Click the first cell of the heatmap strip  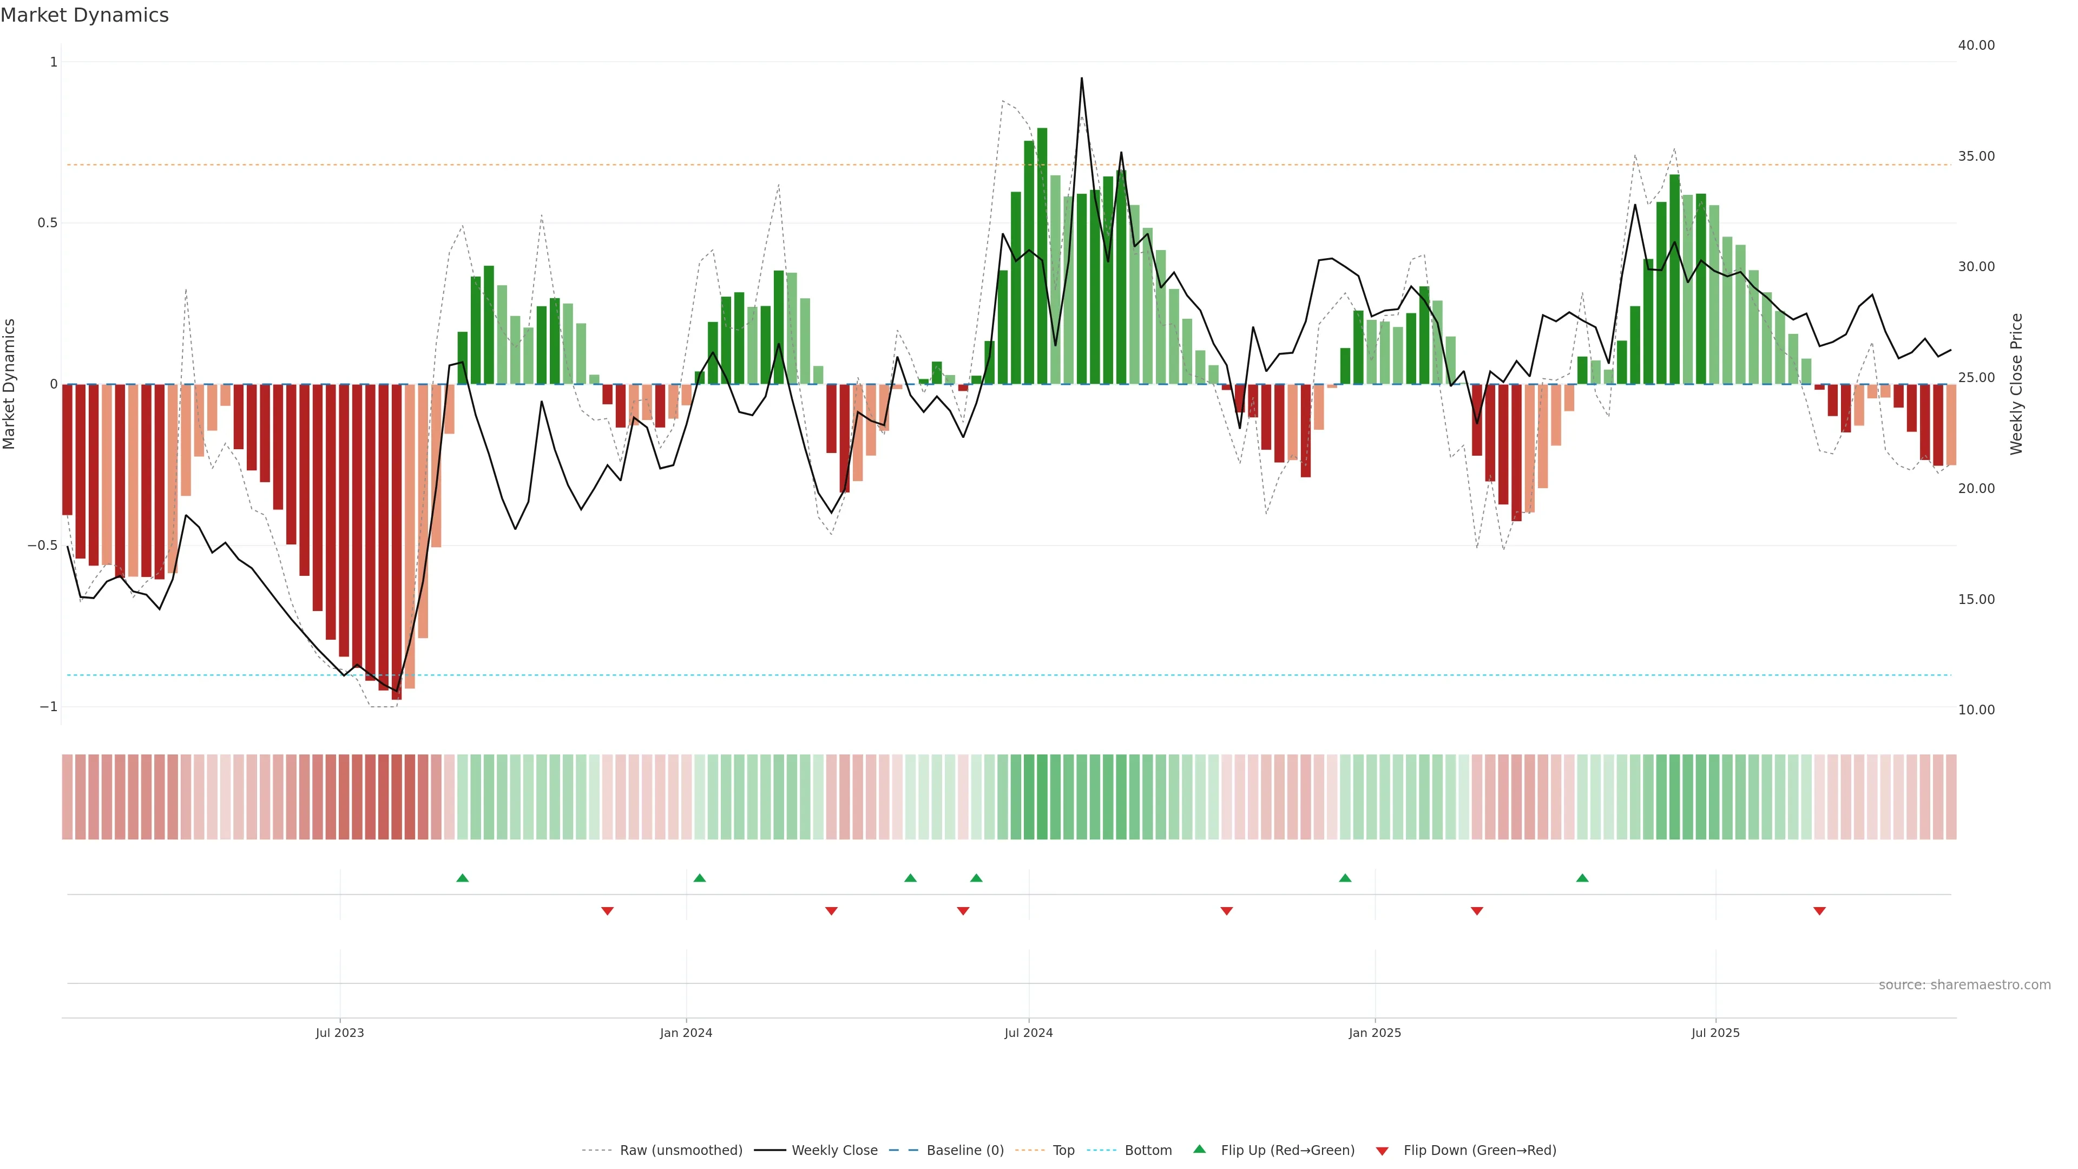(x=67, y=796)
